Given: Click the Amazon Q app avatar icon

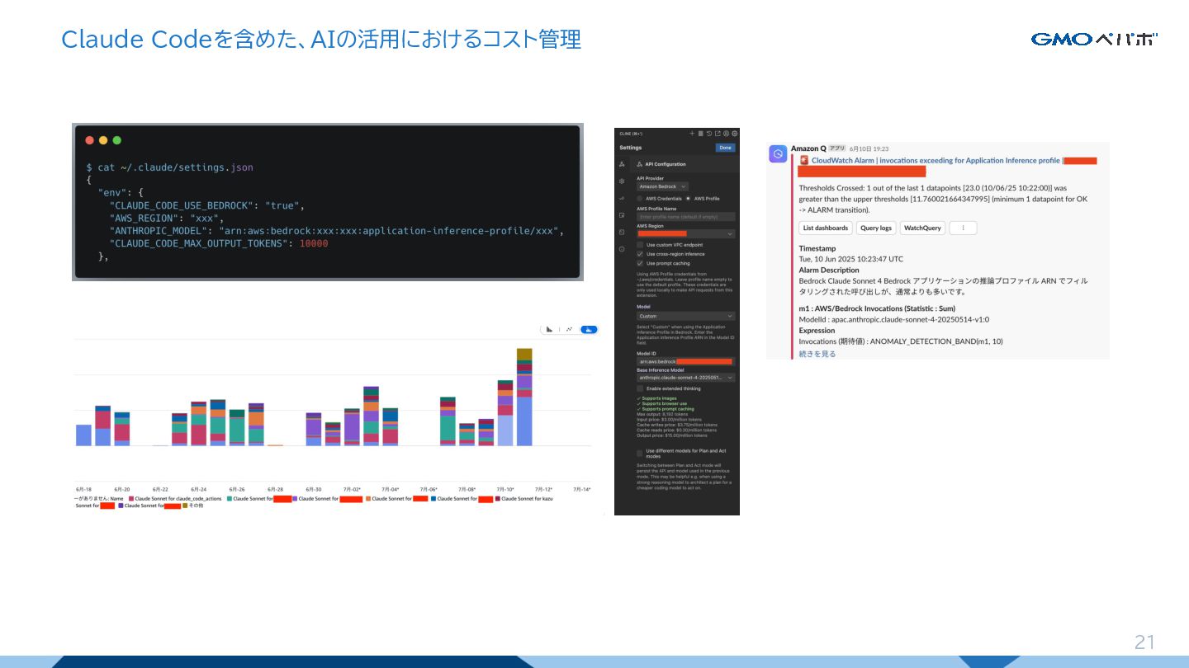Looking at the screenshot, I should pos(778,154).
